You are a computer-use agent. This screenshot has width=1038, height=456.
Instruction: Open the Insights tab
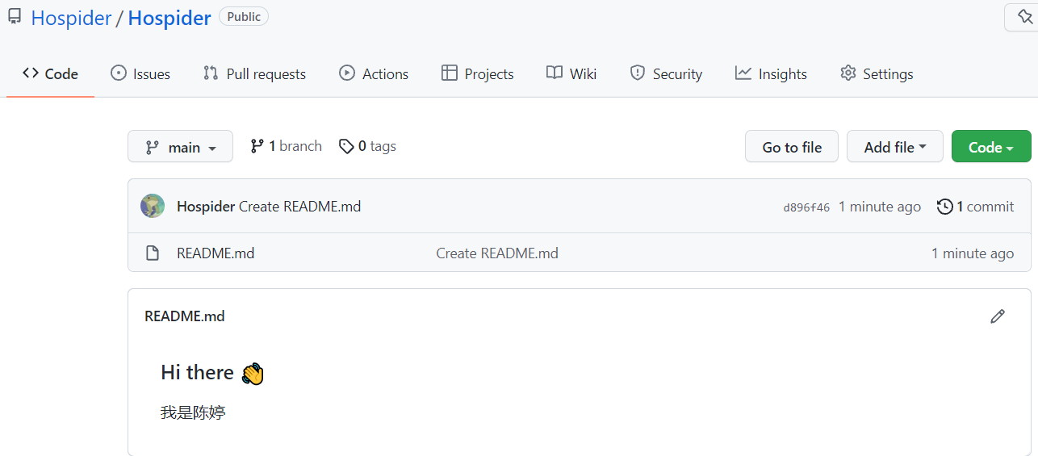click(771, 73)
